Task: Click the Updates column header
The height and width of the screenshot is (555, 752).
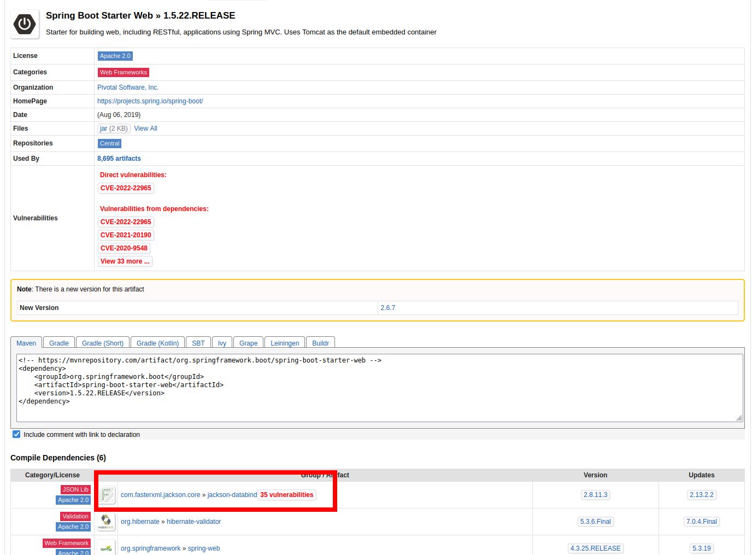Action: click(702, 475)
